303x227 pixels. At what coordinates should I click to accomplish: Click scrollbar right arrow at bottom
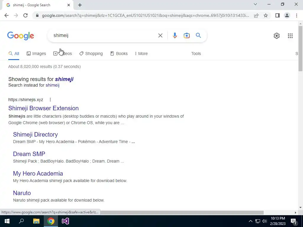tap(296, 213)
